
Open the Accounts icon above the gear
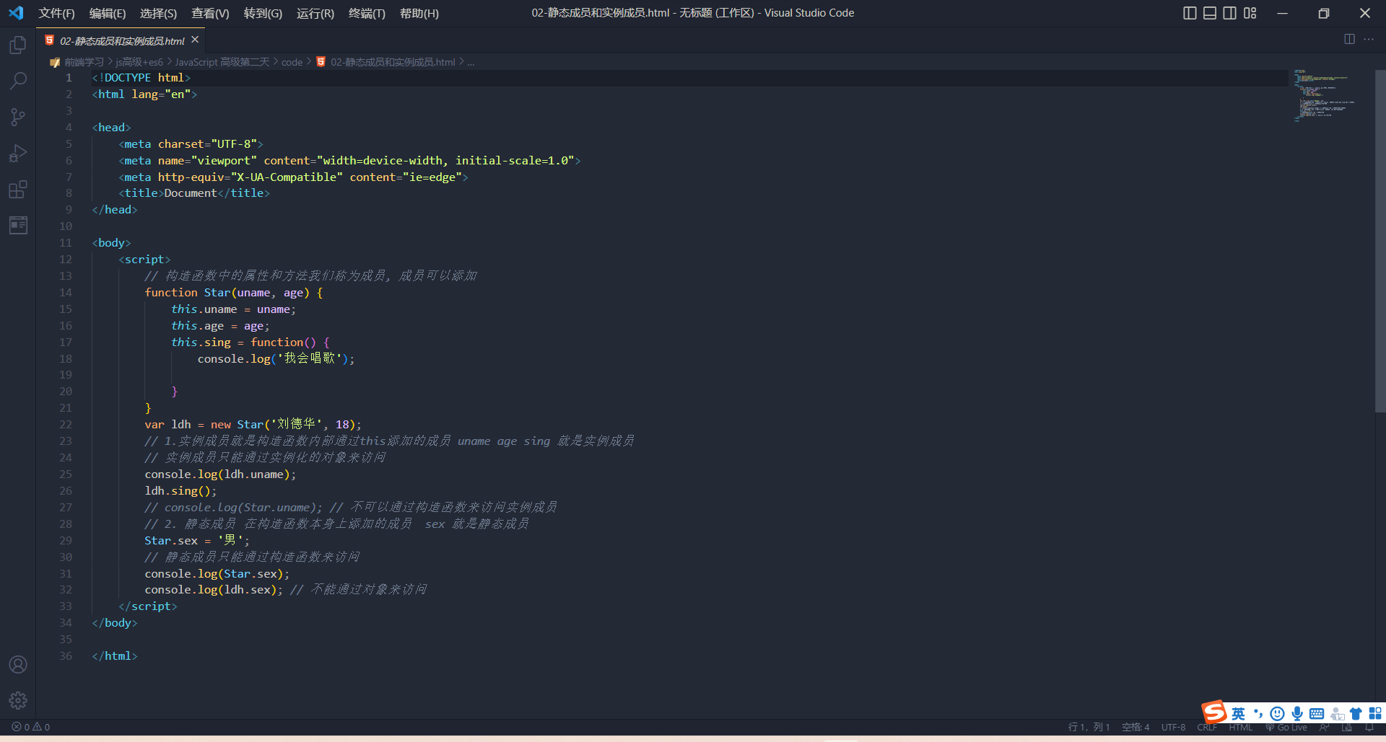(17, 664)
